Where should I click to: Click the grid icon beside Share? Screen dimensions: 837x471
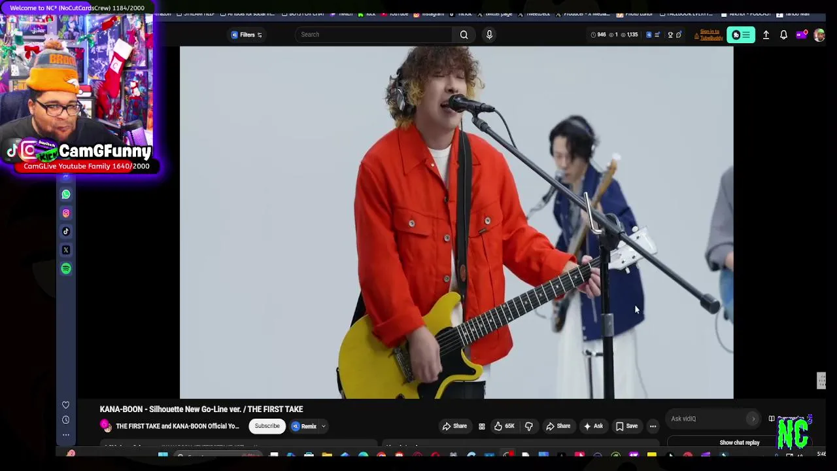click(482, 427)
